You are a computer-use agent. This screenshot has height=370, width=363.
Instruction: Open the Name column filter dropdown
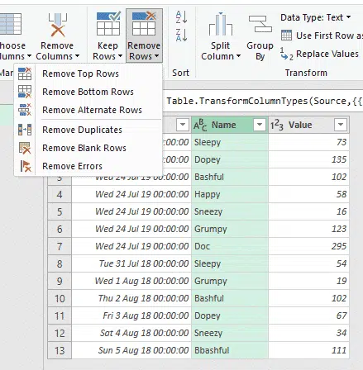pyautogui.click(x=260, y=125)
